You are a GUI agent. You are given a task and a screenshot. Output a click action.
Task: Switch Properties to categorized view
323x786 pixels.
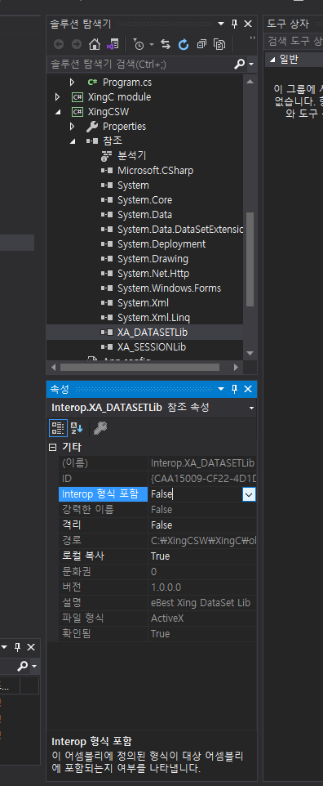(58, 427)
